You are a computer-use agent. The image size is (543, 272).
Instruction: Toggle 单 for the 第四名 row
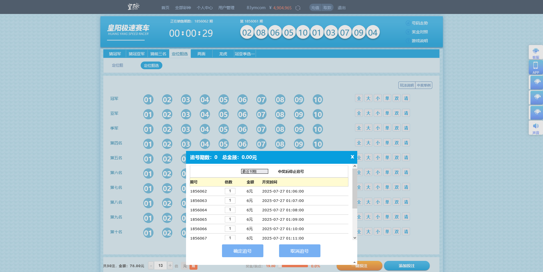coord(387,143)
